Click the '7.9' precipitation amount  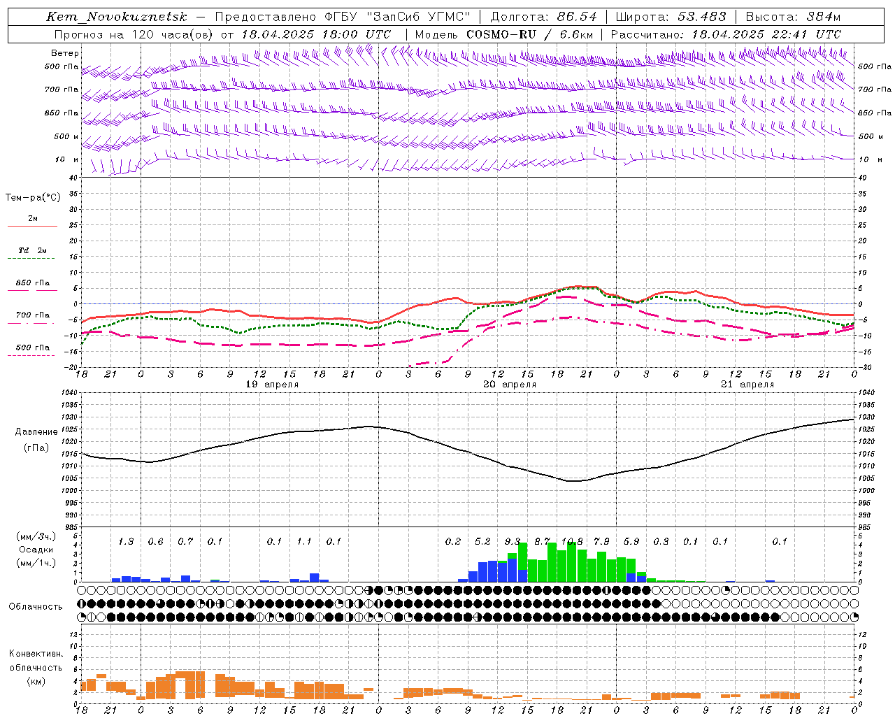(x=601, y=542)
